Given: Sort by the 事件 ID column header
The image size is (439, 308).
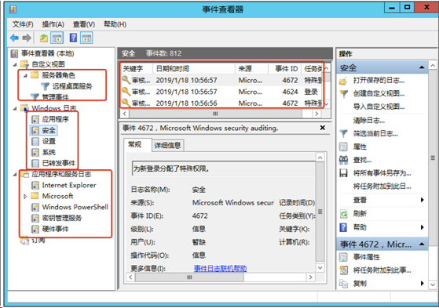Looking at the screenshot, I should pyautogui.click(x=285, y=68).
